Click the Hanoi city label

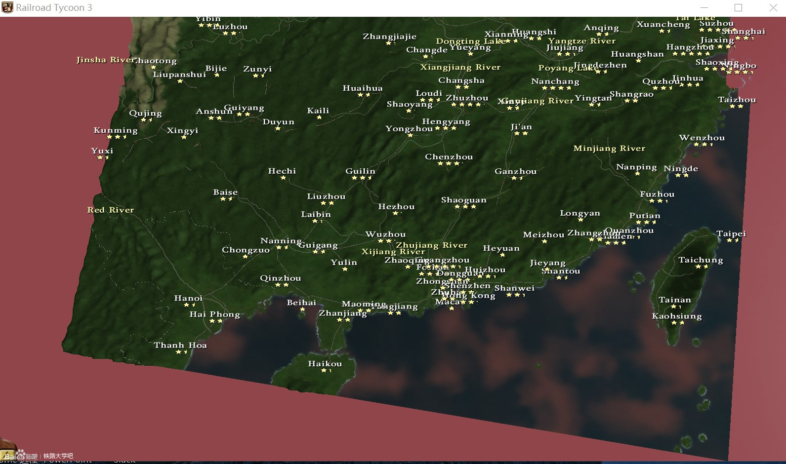pos(188,298)
